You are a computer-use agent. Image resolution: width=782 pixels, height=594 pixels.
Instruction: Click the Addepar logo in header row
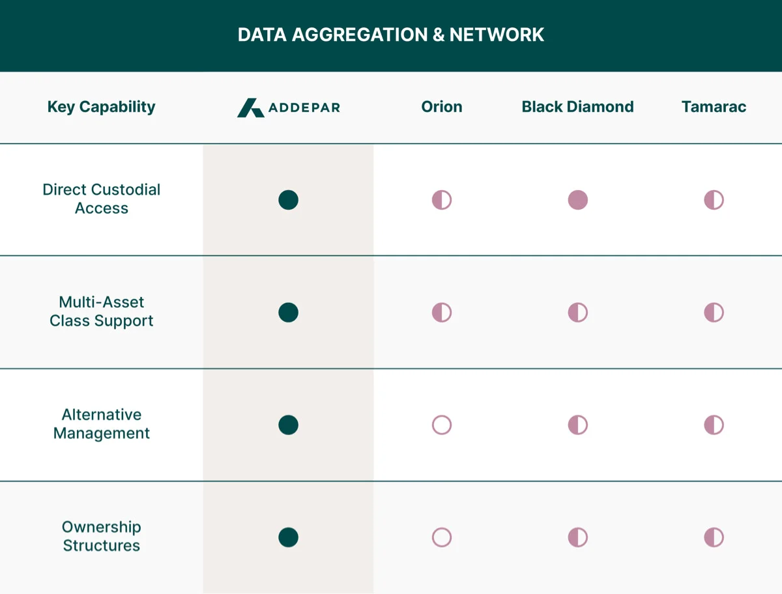(288, 107)
